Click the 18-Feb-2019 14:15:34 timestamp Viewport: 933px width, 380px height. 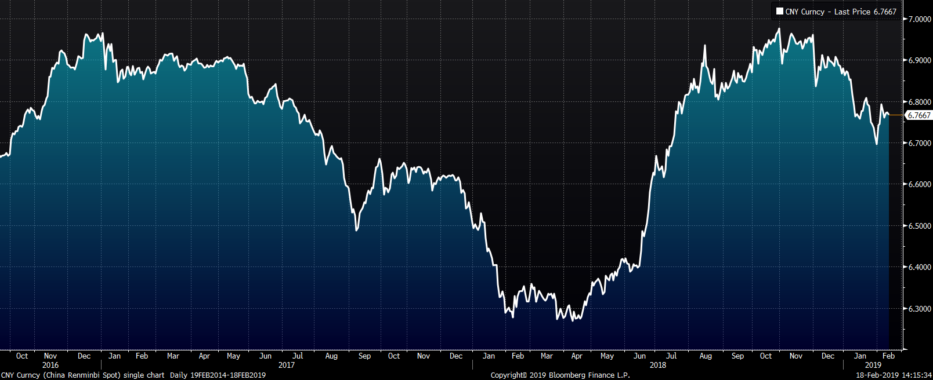pos(894,375)
